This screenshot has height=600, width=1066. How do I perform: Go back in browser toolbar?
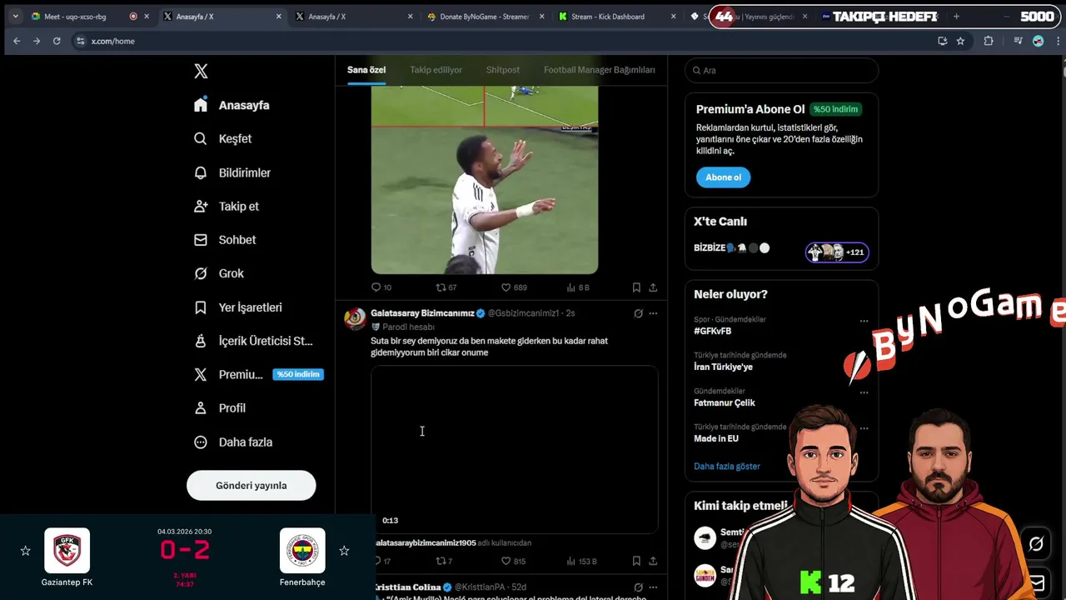coord(17,41)
